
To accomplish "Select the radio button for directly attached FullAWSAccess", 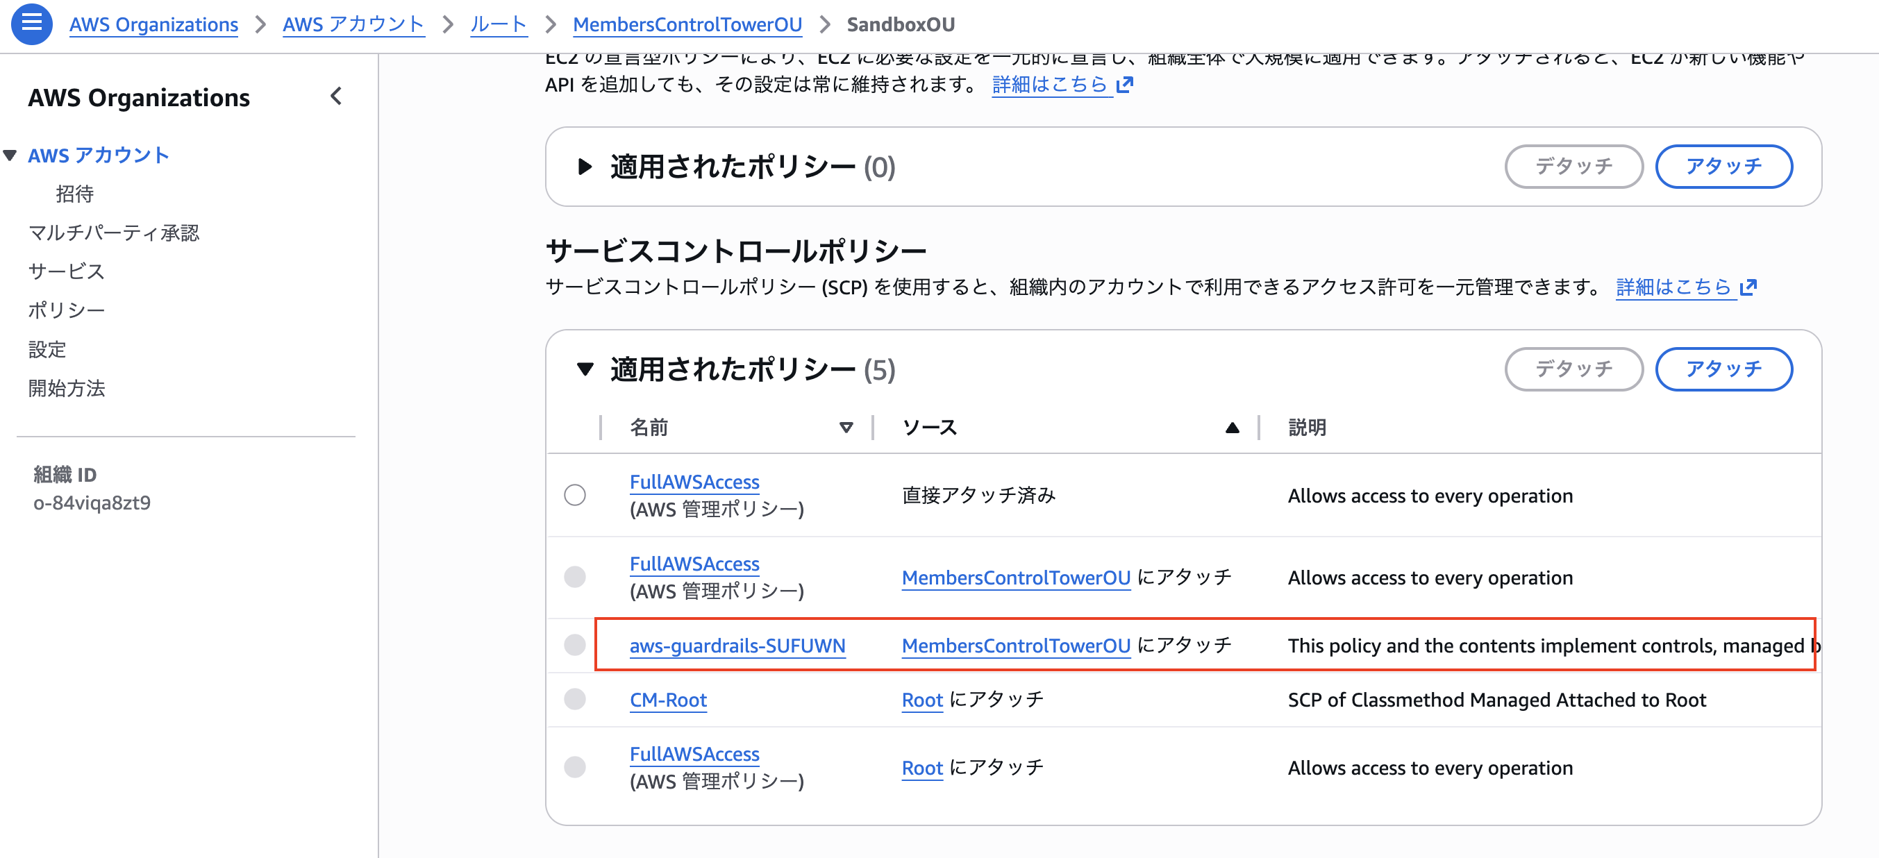I will pyautogui.click(x=575, y=495).
